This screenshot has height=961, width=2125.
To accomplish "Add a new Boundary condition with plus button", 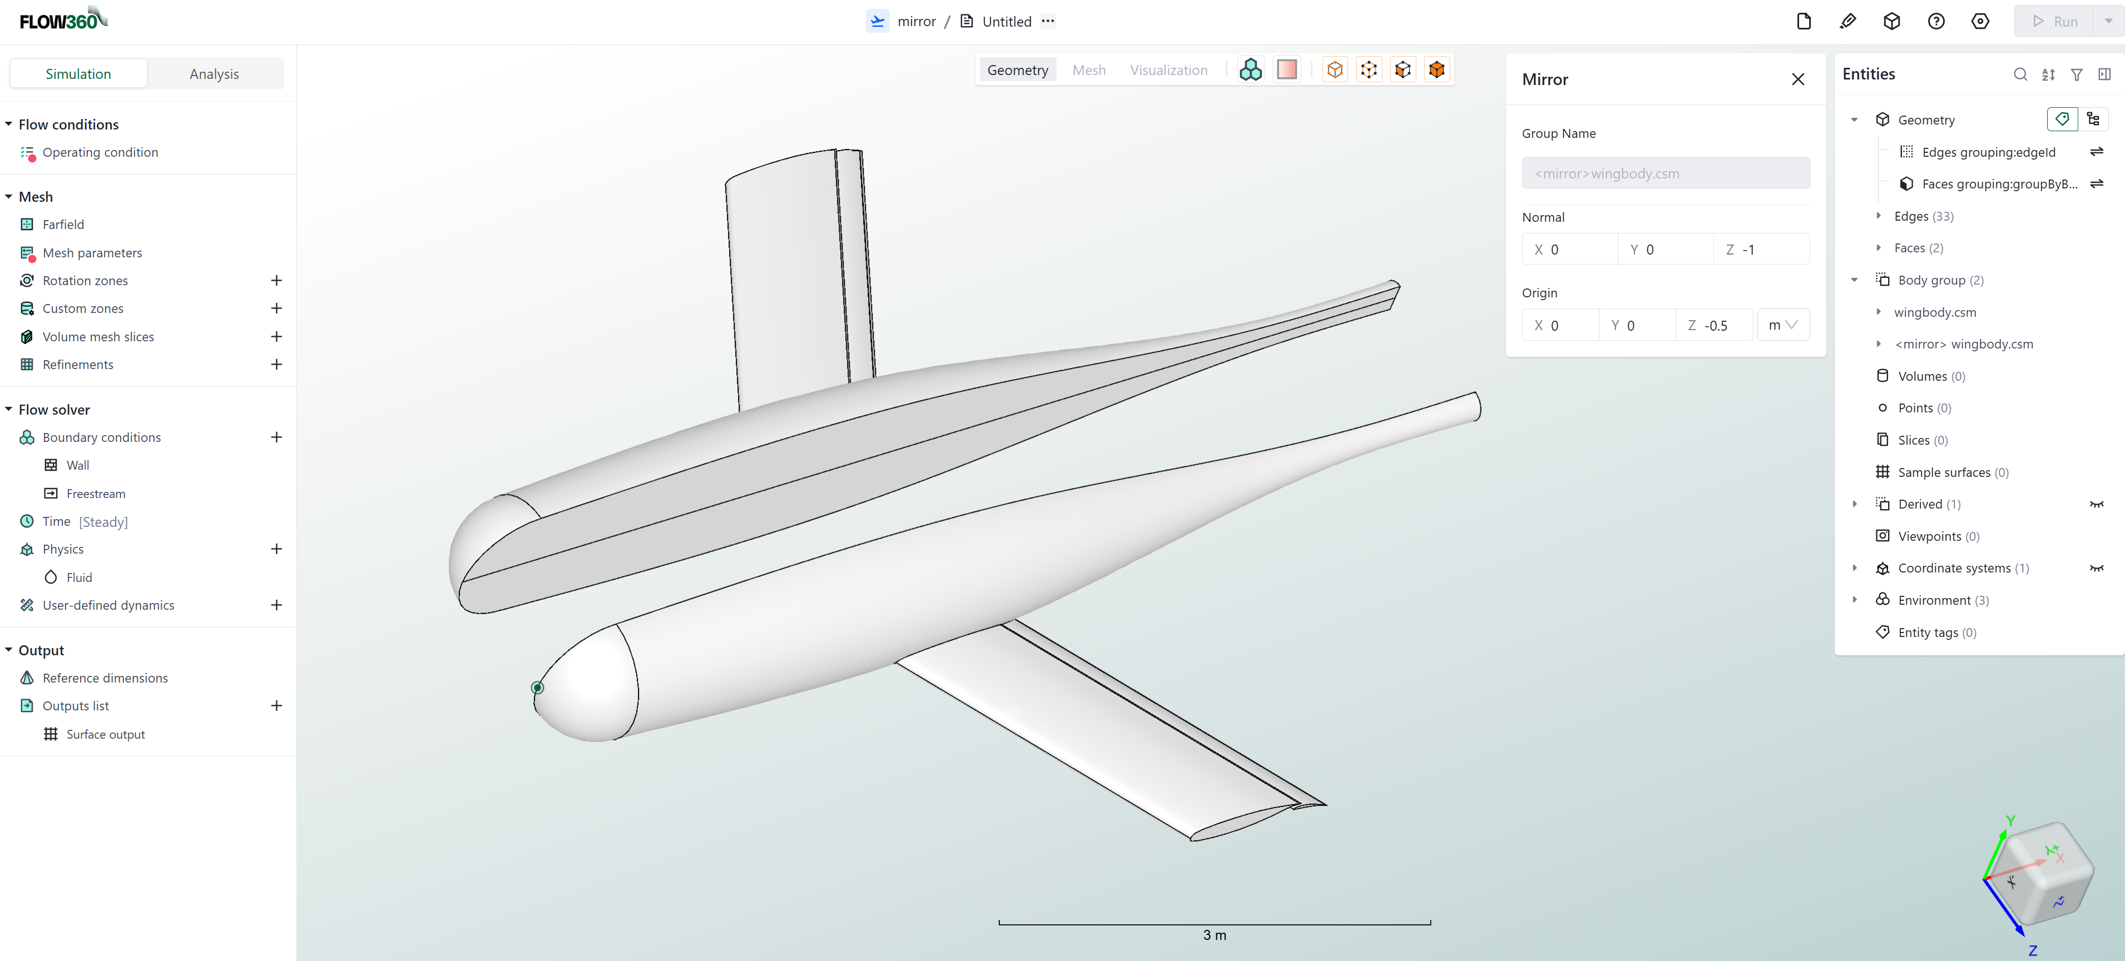I will (276, 437).
